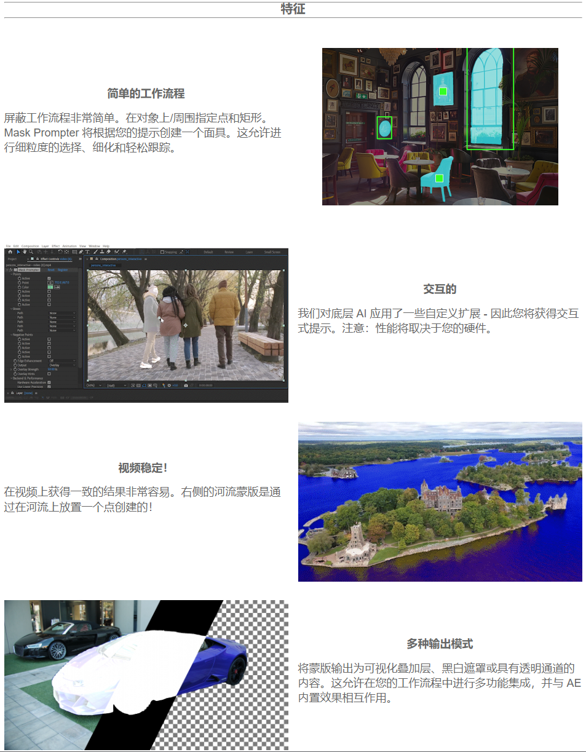The image size is (586, 752).
Task: Click the heading 多种输出模式
Action: pyautogui.click(x=440, y=644)
